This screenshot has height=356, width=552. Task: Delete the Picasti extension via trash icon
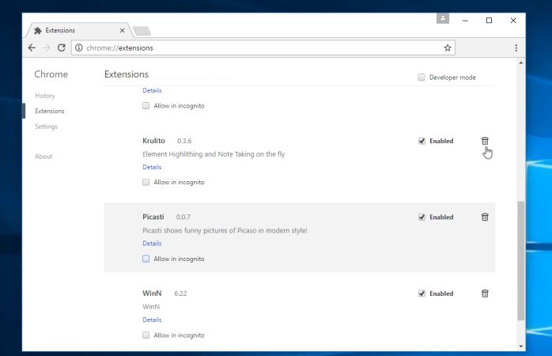(x=485, y=217)
